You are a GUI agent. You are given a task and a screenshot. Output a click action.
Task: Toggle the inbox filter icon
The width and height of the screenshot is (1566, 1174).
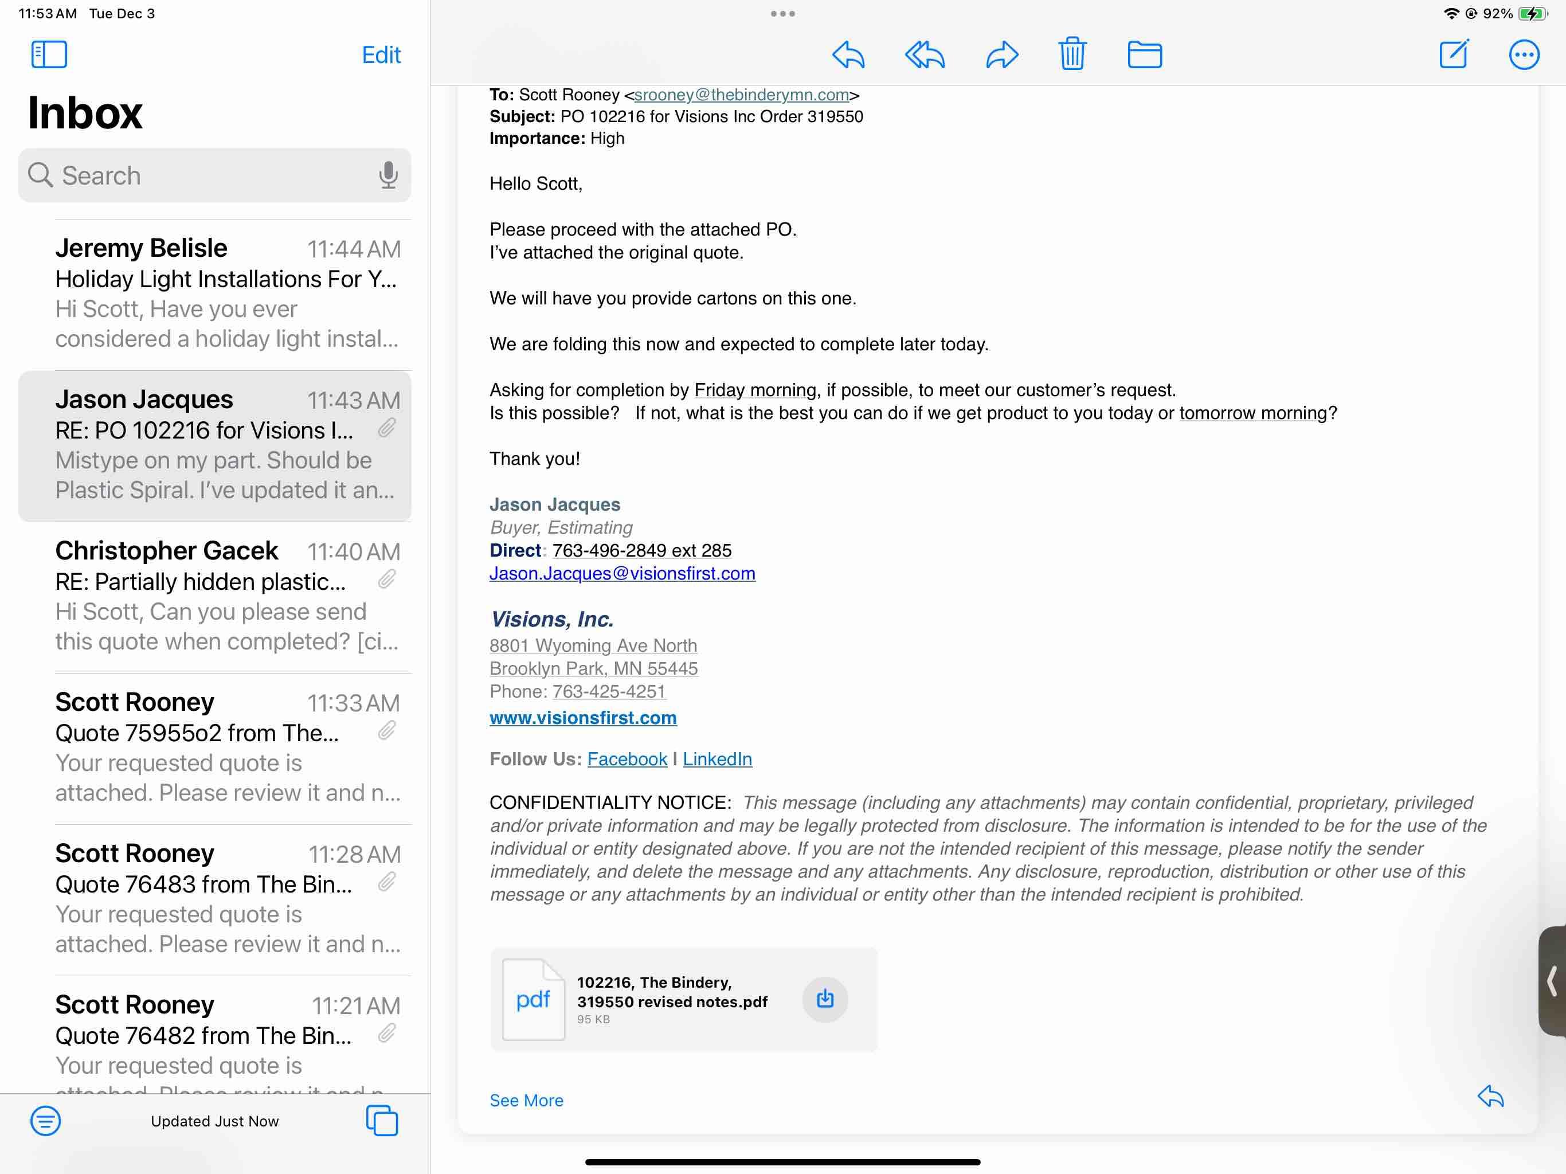click(x=45, y=1120)
